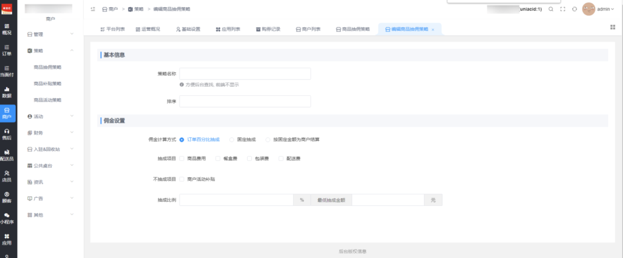Open 应用 in the dark sidebar

[x=7, y=239]
